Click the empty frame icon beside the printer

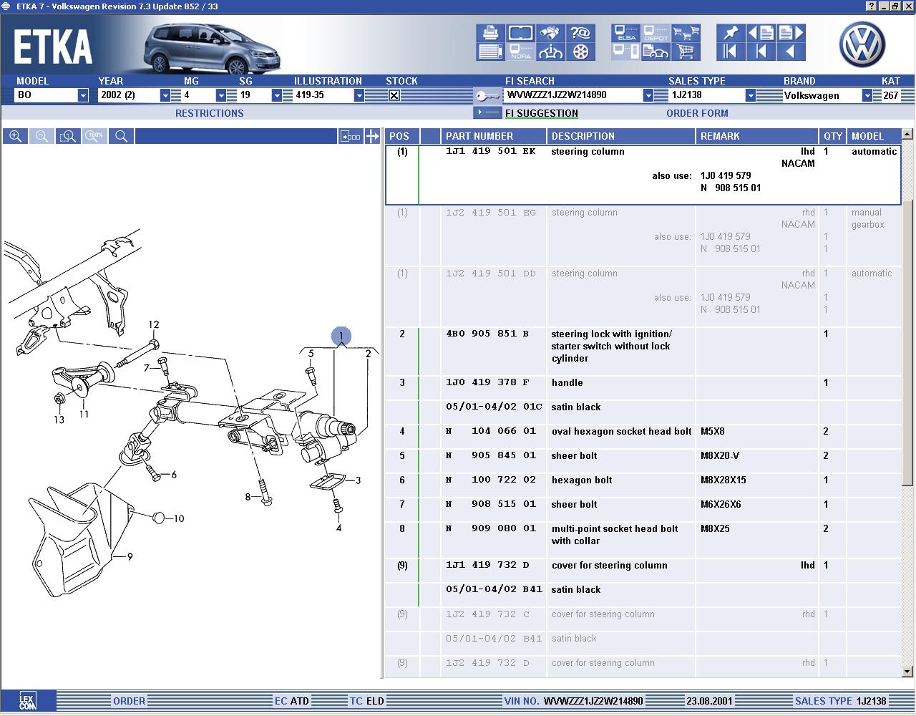click(x=520, y=33)
